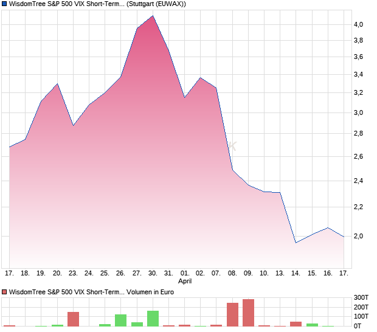
Task: Click the '02.' date label
Action: tap(200, 273)
